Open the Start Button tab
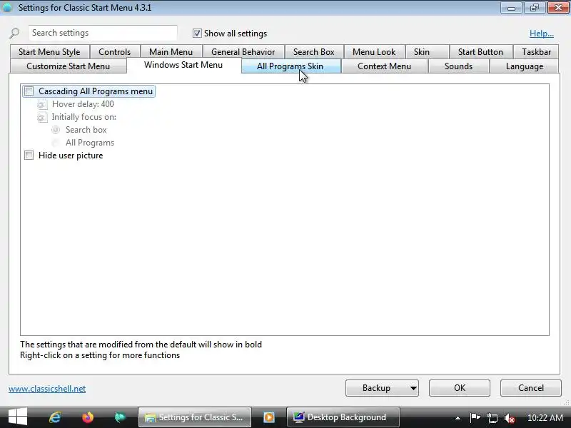This screenshot has width=571, height=428. tap(480, 52)
